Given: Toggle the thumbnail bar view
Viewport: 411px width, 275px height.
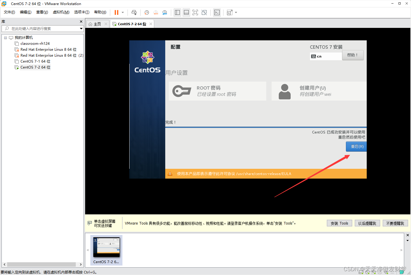Looking at the screenshot, I should pos(186,12).
